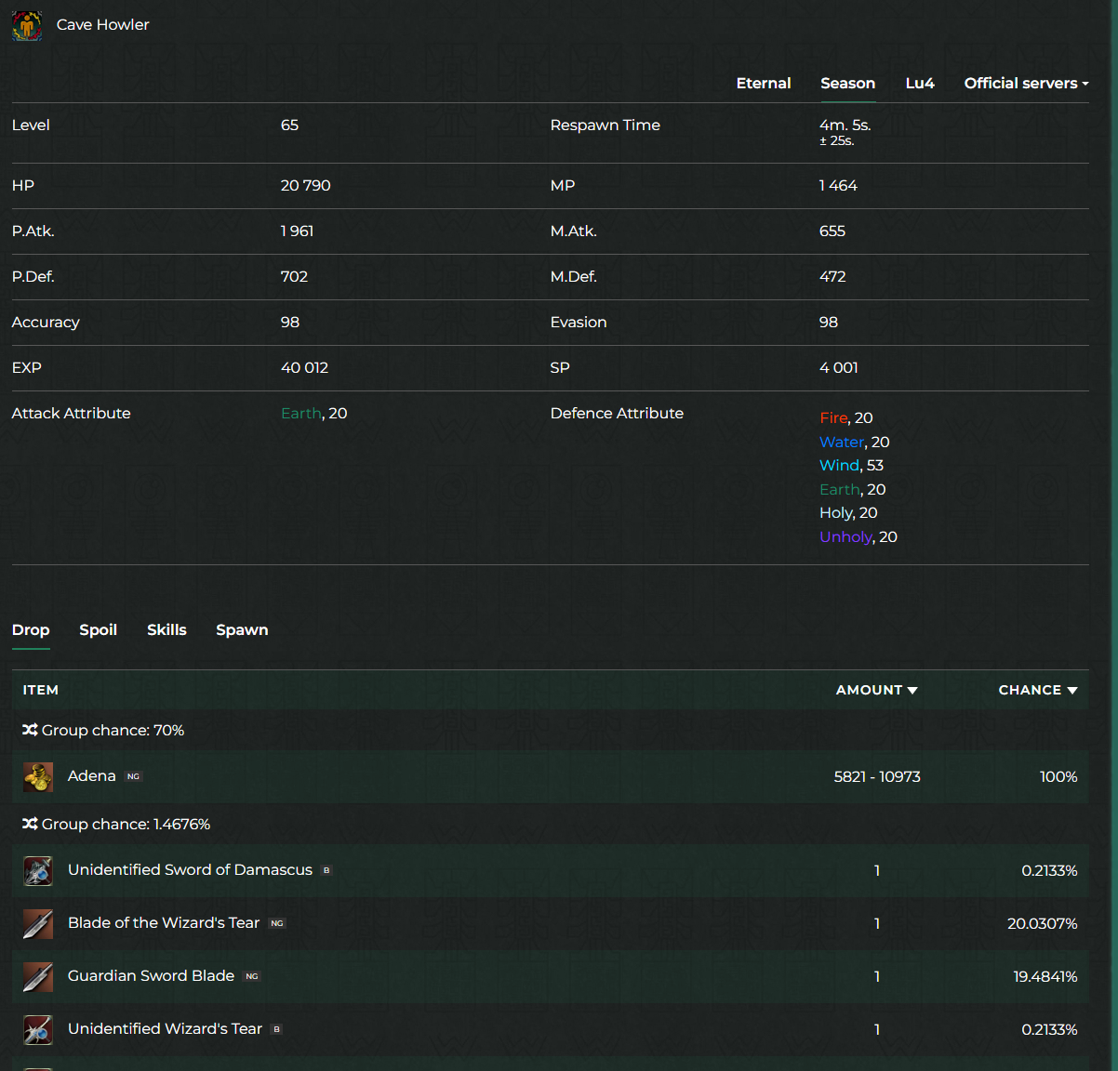Sort drops by the CHANCE column
Viewport: 1118px width, 1071px height.
point(1037,690)
